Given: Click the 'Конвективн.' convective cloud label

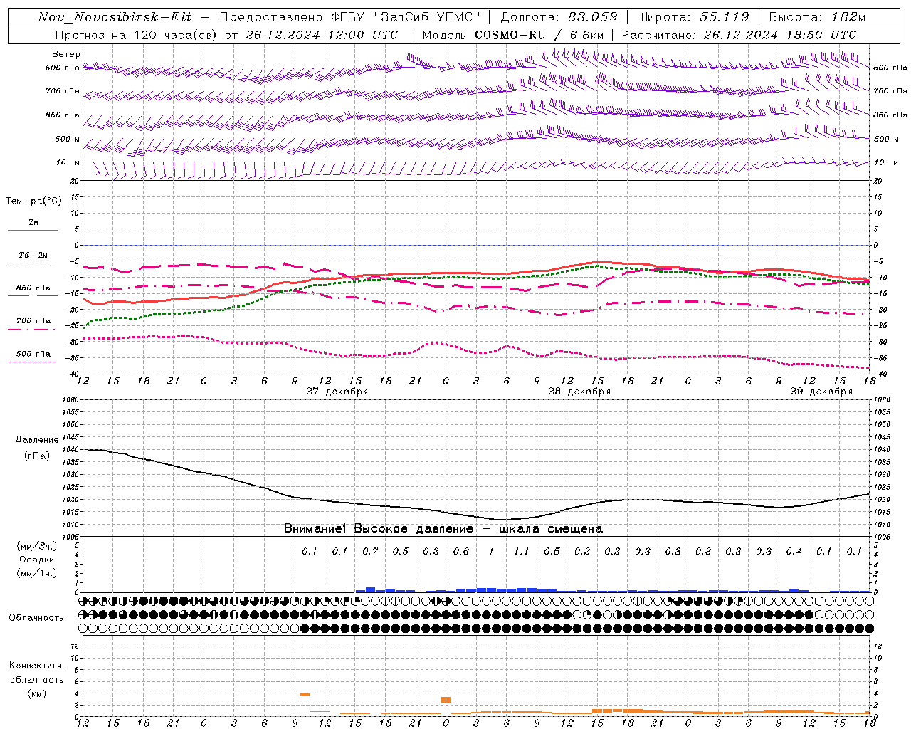Looking at the screenshot, I should coord(36,666).
